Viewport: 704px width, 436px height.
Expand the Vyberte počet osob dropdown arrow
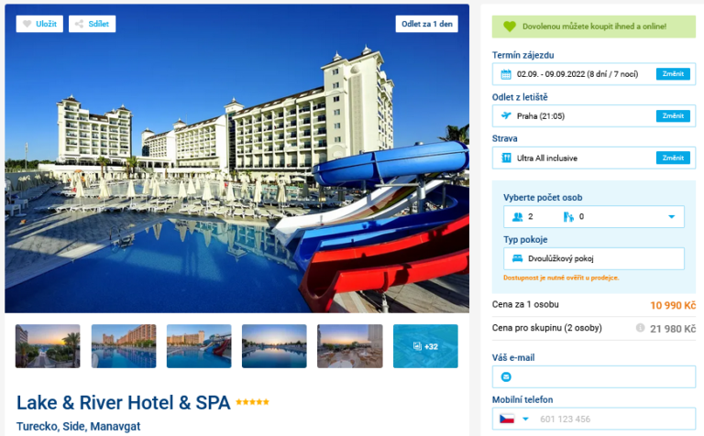point(672,217)
